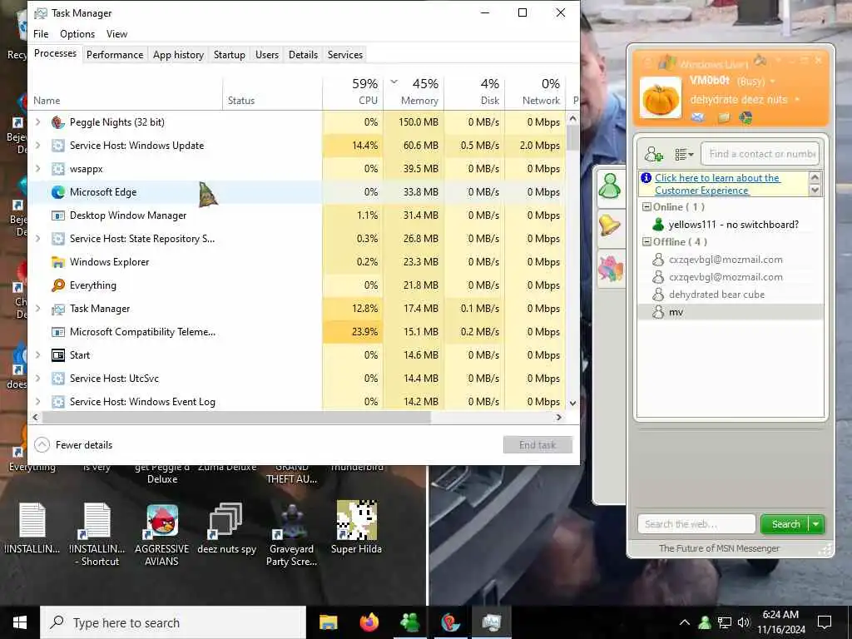Expand the Peggle Nights process row

click(38, 122)
